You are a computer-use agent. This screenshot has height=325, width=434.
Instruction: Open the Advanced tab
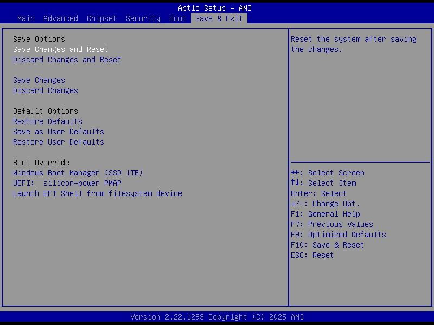point(61,18)
